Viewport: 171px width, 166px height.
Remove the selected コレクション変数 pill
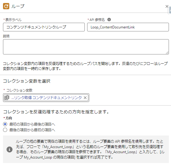click(x=85, y=98)
